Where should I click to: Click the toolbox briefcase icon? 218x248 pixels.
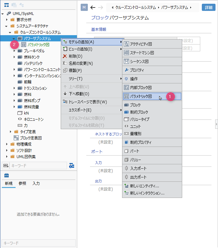pyautogui.click(x=6, y=175)
